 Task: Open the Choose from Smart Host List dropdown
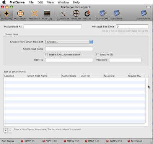69,42
